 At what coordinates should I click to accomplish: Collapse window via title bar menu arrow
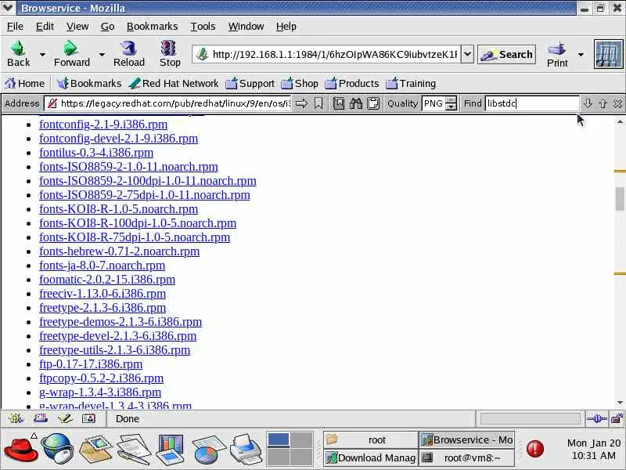pyautogui.click(x=8, y=8)
